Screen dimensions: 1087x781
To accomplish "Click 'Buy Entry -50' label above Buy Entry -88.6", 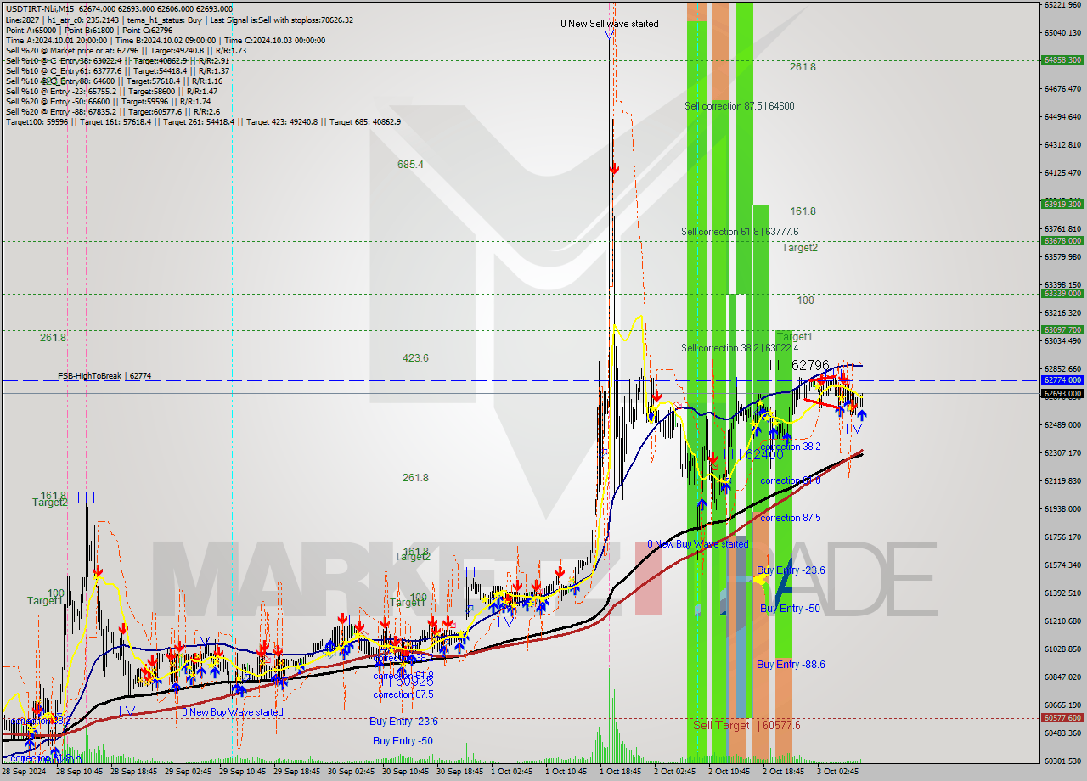I will point(790,609).
